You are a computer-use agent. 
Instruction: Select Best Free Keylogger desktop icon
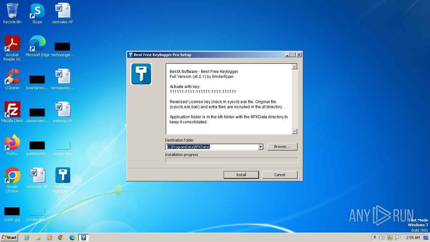pos(62,180)
